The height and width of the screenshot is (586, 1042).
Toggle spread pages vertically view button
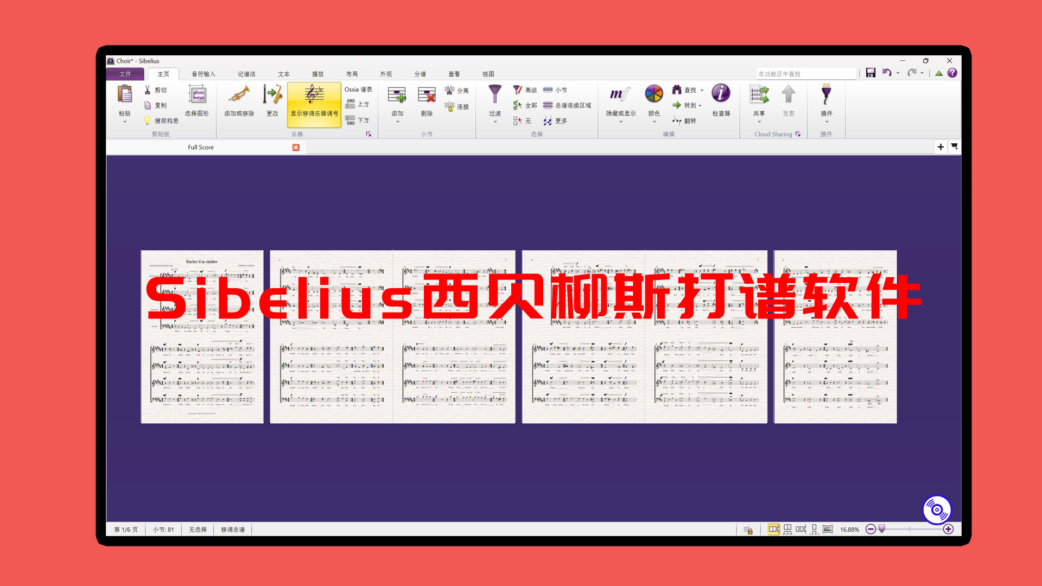tap(787, 529)
